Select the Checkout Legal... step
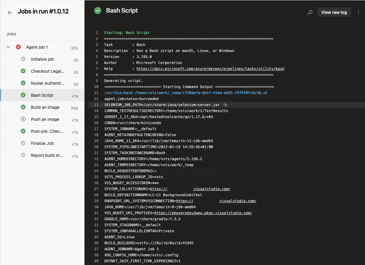 (x=42, y=71)
